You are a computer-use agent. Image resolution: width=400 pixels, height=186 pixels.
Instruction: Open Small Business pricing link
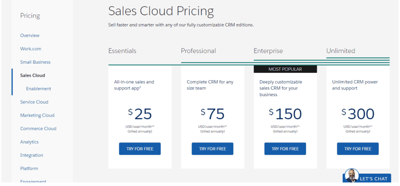[35, 62]
